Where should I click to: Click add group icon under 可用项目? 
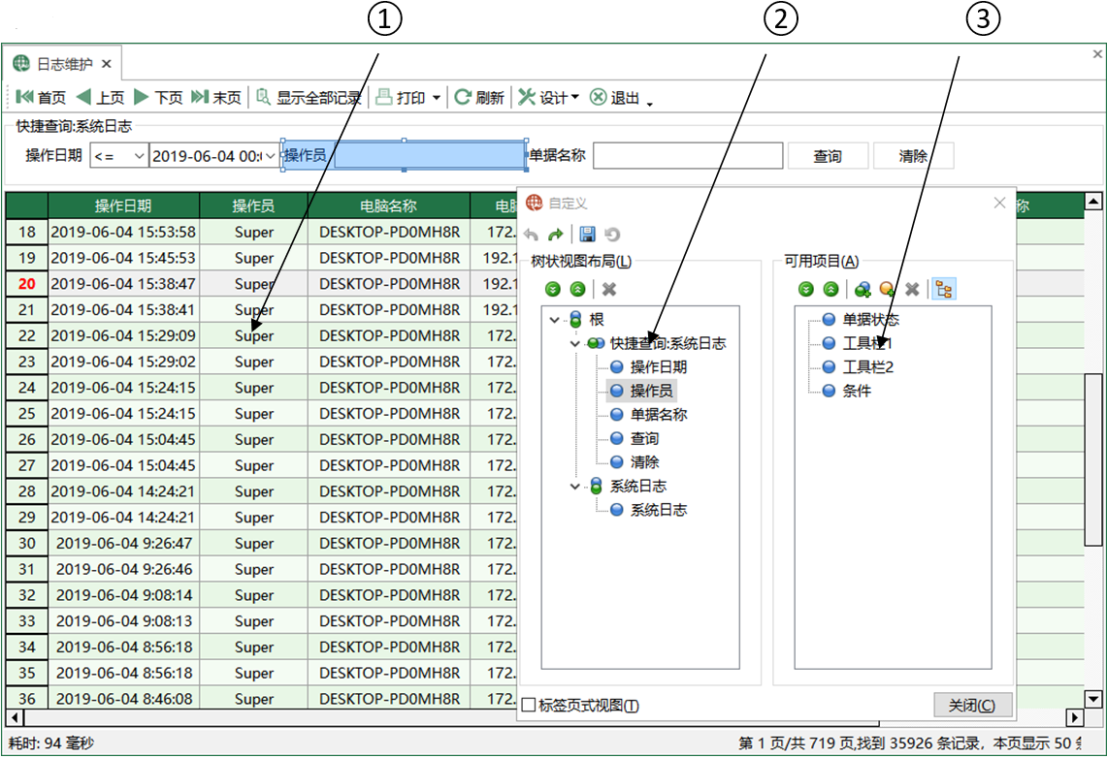coord(862,289)
